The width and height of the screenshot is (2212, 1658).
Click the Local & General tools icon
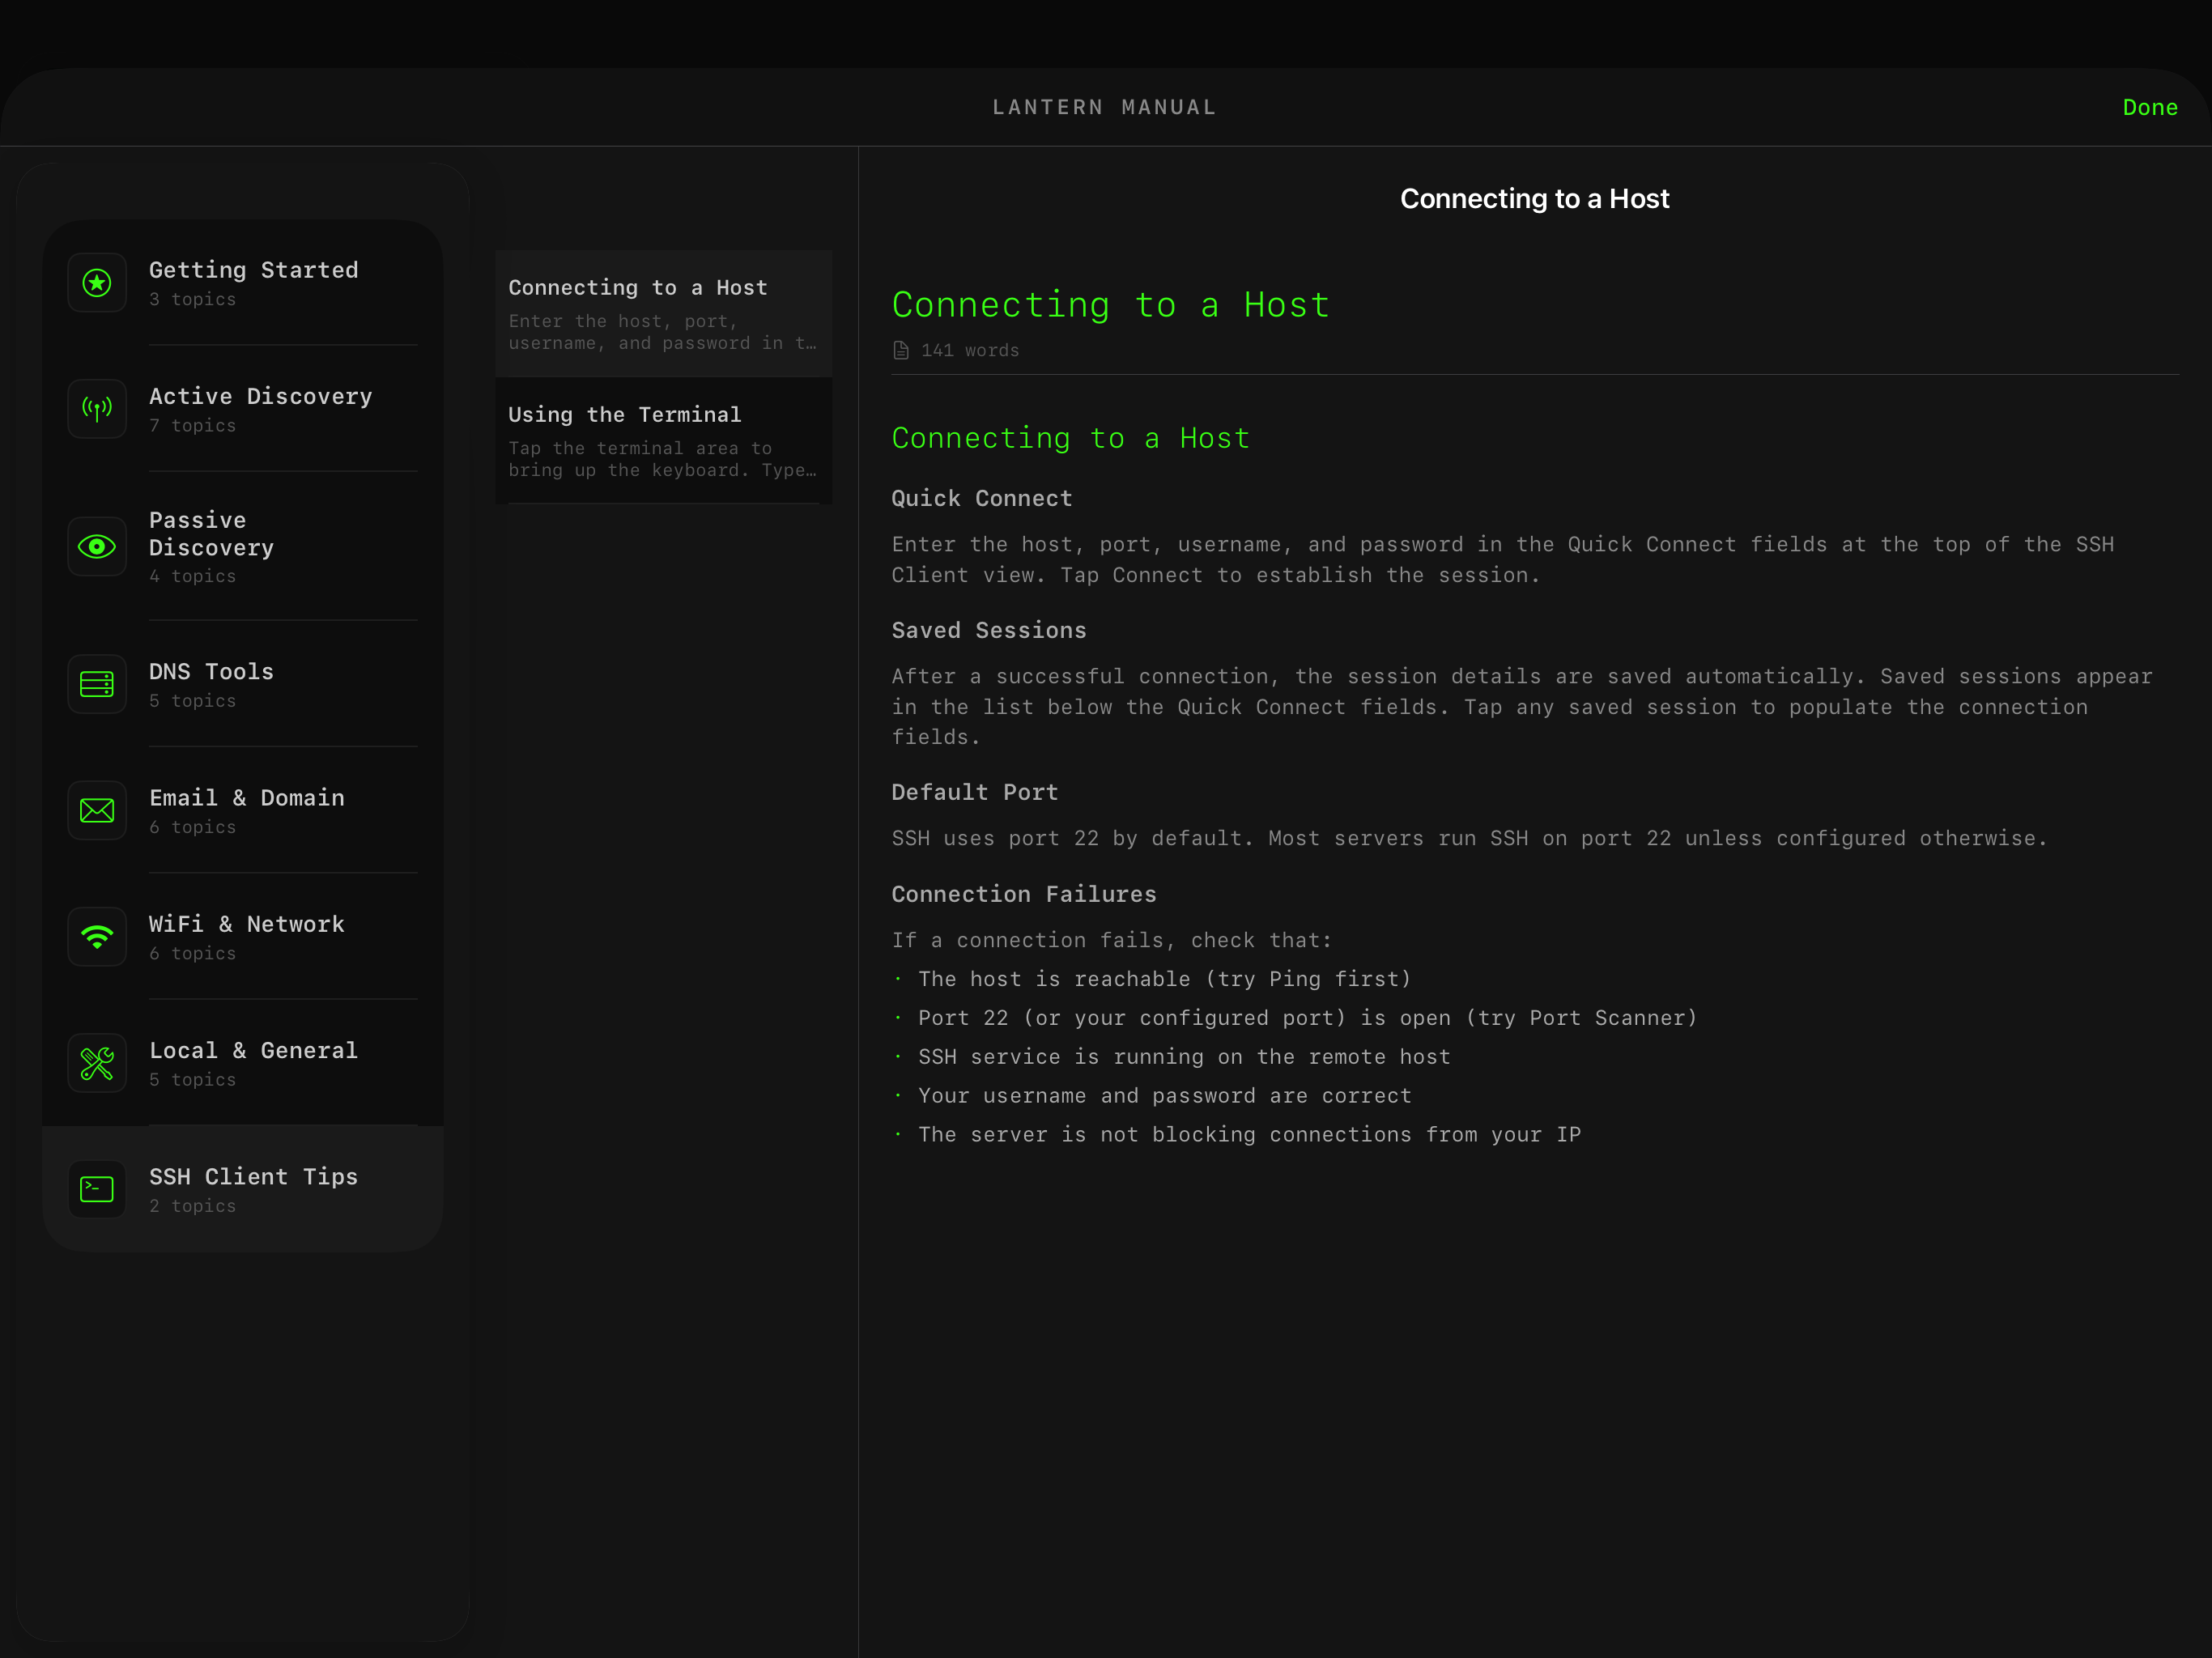point(97,1063)
